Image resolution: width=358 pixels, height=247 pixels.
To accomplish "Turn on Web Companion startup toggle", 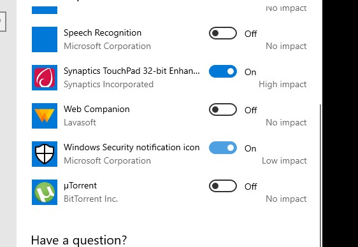I will [x=223, y=109].
